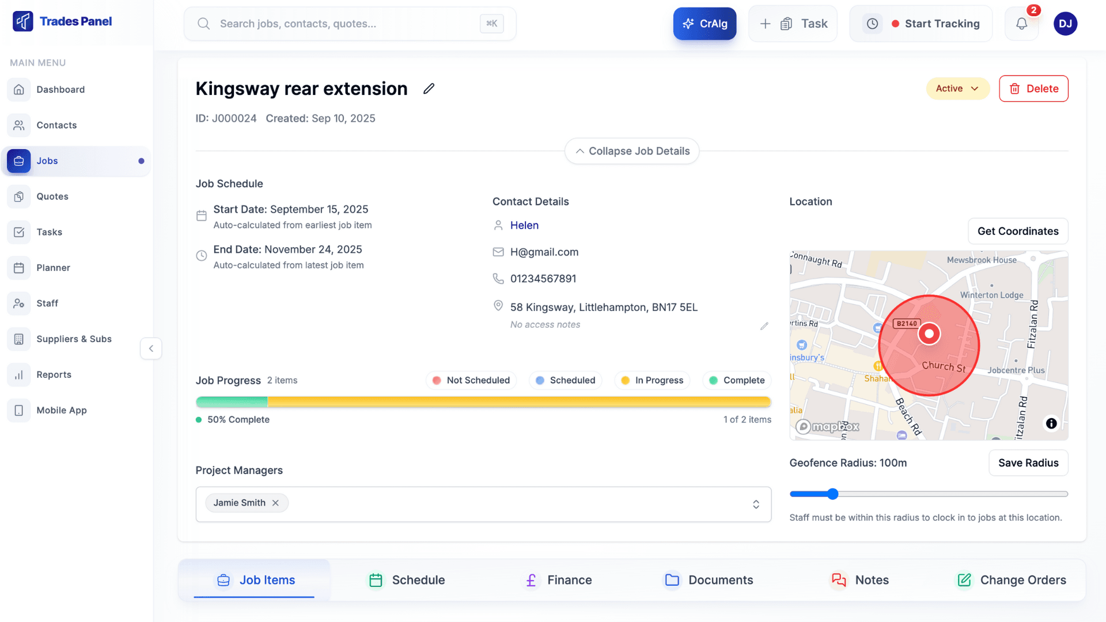Open the Planner calendar icon
Image resolution: width=1106 pixels, height=622 pixels.
point(19,268)
